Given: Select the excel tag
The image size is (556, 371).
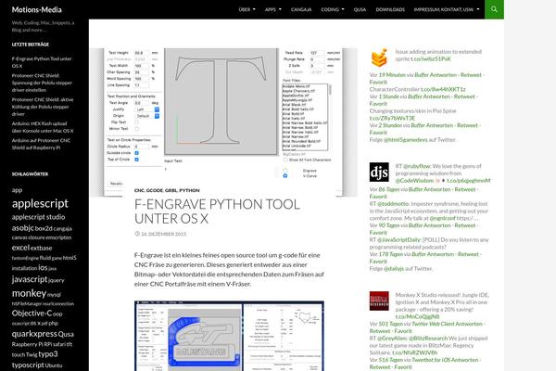Looking at the screenshot, I should click(20, 248).
